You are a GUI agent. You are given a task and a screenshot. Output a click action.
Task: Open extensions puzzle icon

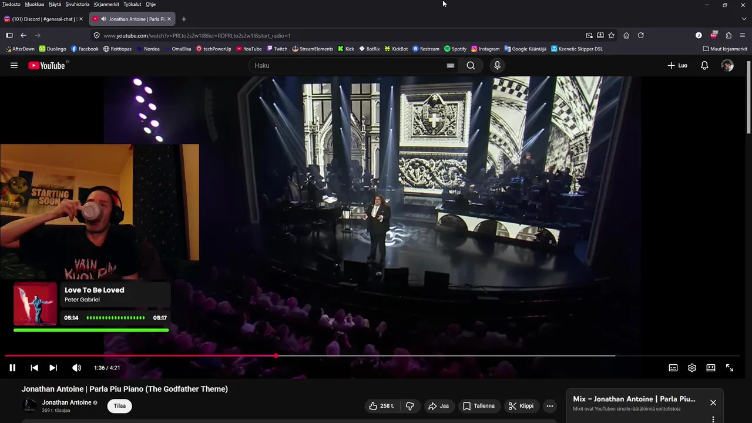(x=728, y=35)
